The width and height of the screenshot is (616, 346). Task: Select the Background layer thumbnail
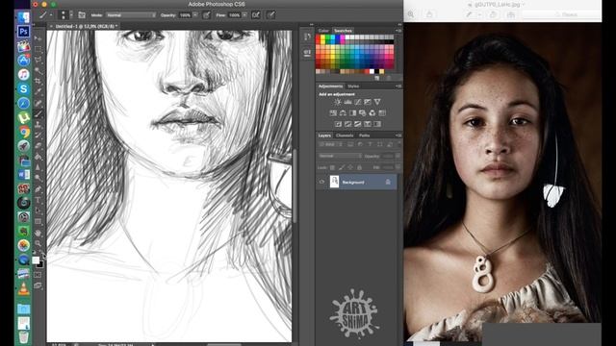coord(334,182)
